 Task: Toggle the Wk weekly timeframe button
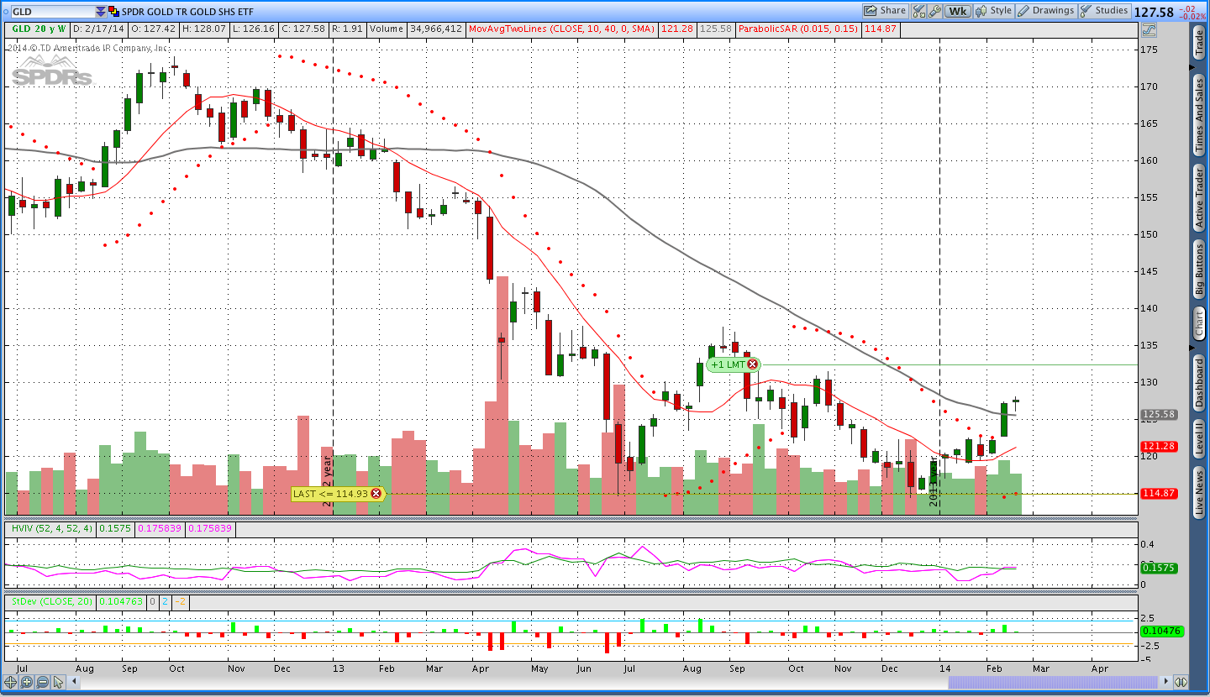tap(957, 11)
